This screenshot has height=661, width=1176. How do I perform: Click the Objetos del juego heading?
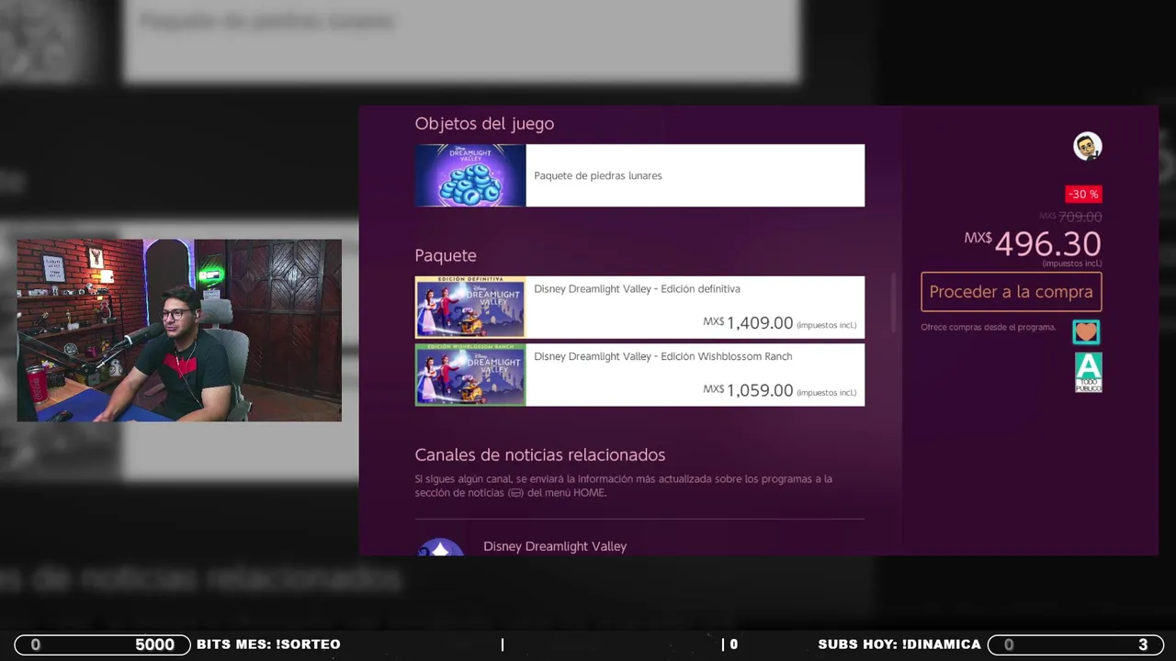coord(484,123)
